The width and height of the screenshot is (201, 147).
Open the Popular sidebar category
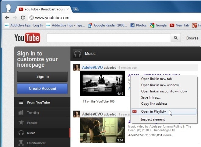(x=32, y=123)
